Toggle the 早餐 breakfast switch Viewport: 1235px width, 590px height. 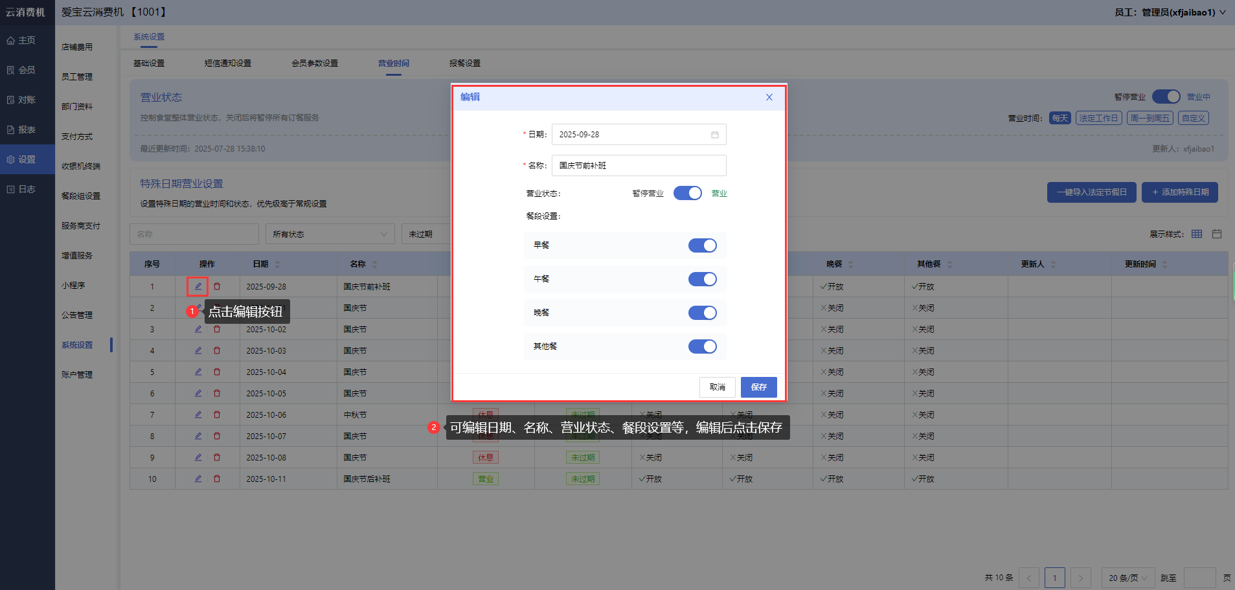(x=702, y=245)
